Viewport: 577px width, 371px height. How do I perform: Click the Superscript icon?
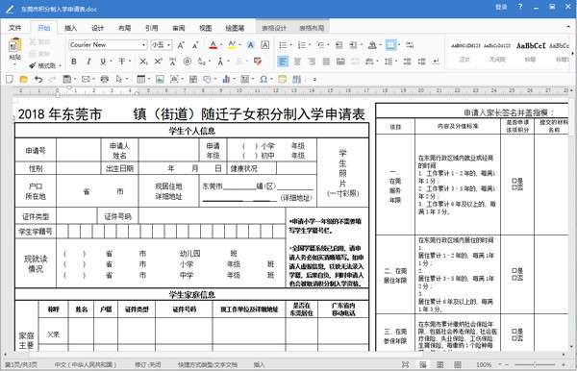point(158,62)
